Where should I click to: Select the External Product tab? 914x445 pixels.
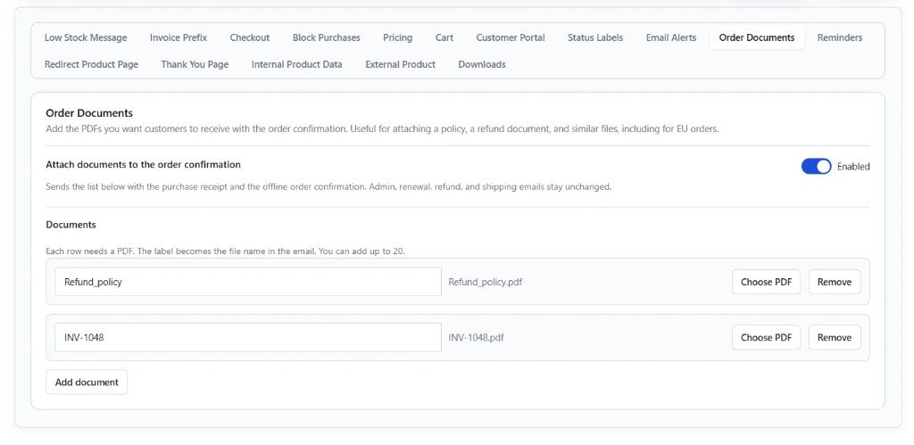[x=401, y=64]
